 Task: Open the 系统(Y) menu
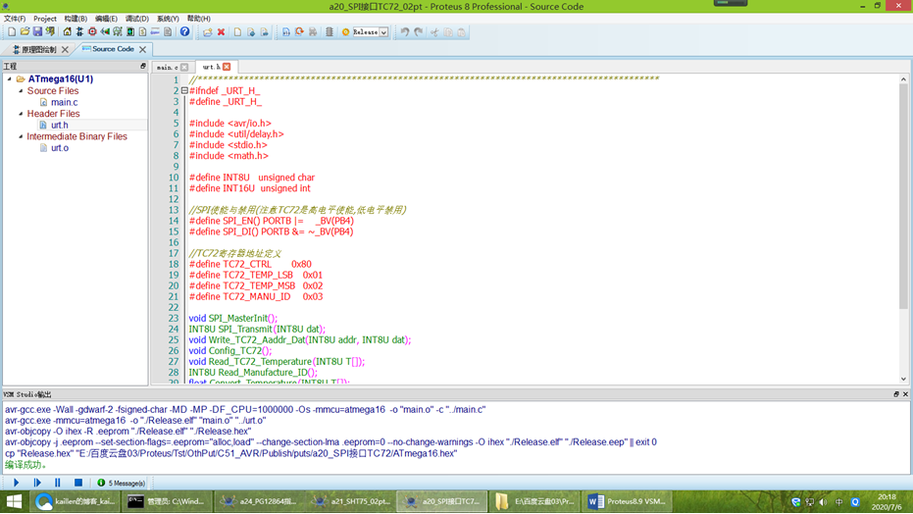pos(168,19)
